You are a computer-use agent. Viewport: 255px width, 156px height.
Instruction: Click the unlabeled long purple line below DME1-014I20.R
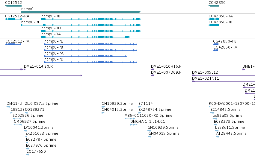point(41,75)
